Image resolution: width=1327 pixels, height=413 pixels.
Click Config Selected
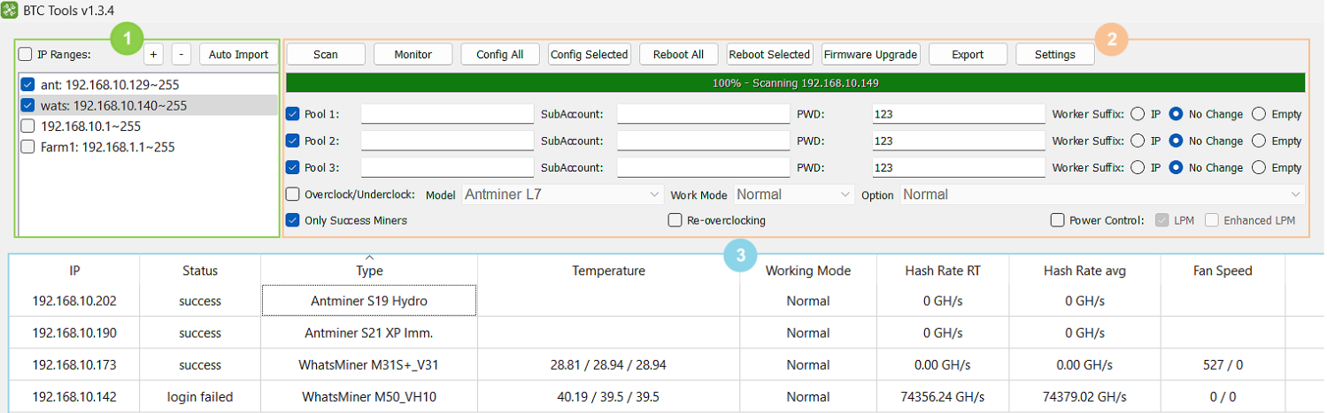(589, 54)
